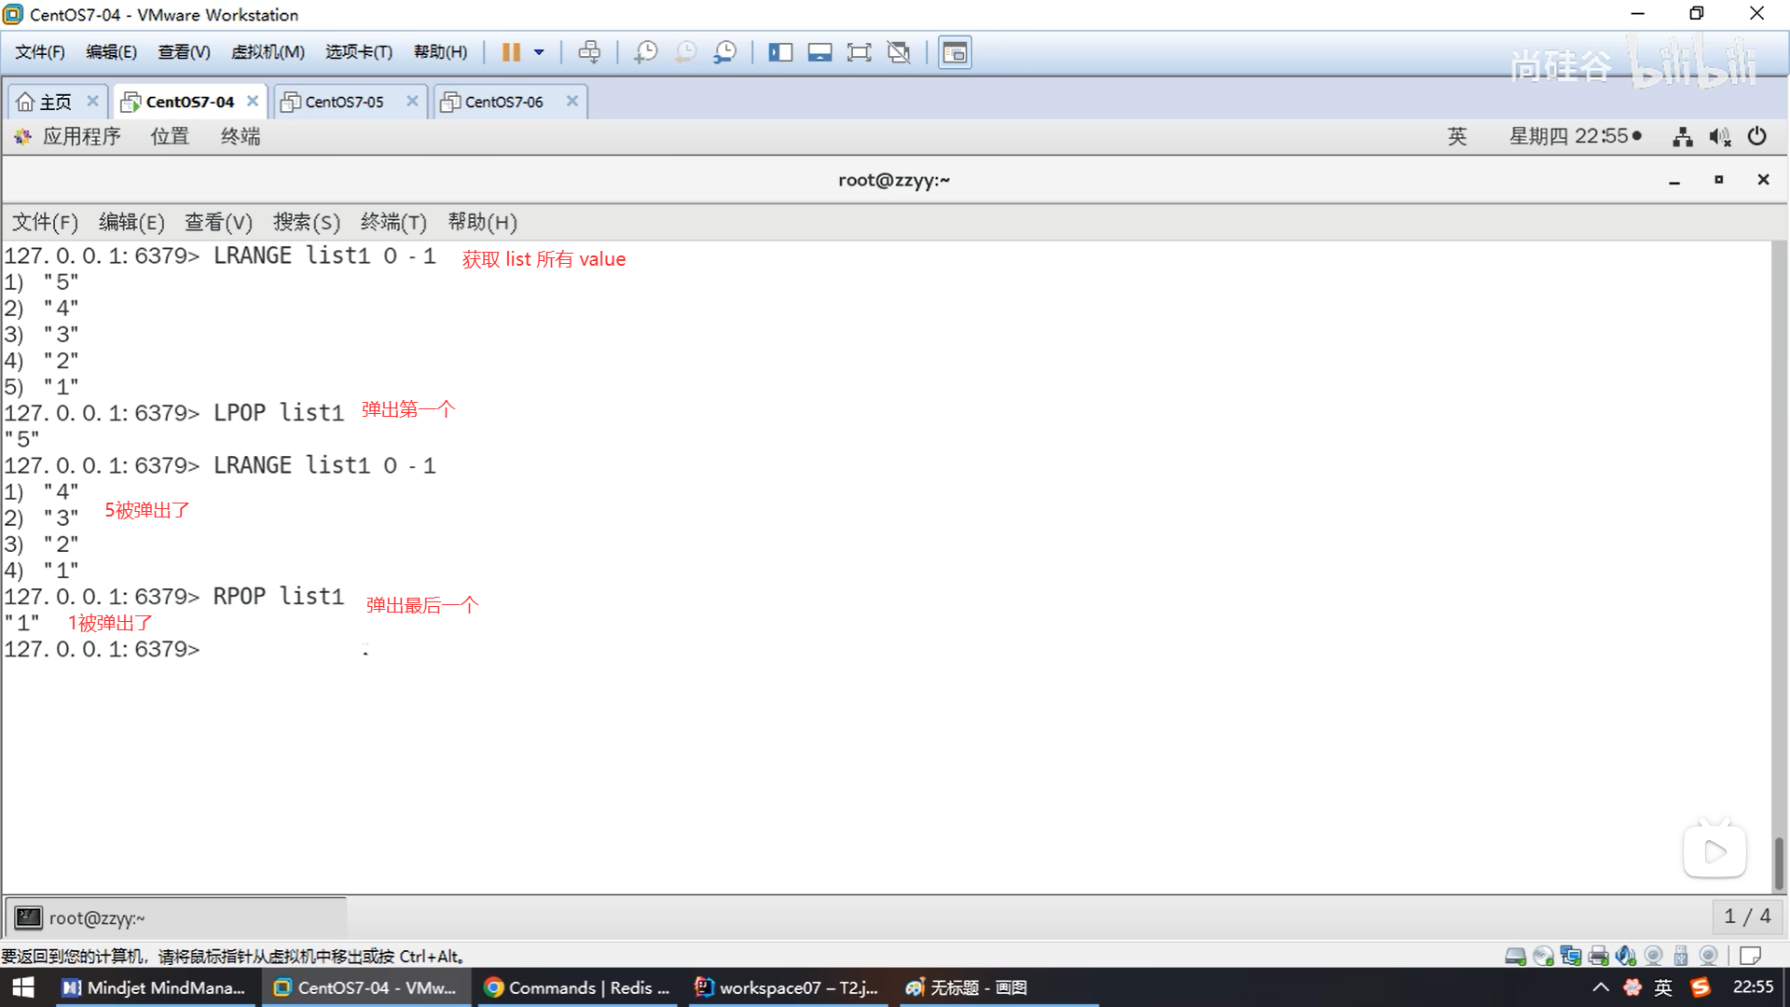Take a snapshot of the VM
The height and width of the screenshot is (1007, 1790).
(645, 52)
